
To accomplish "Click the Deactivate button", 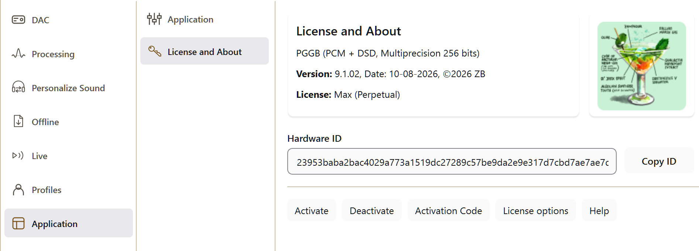I will point(371,210).
